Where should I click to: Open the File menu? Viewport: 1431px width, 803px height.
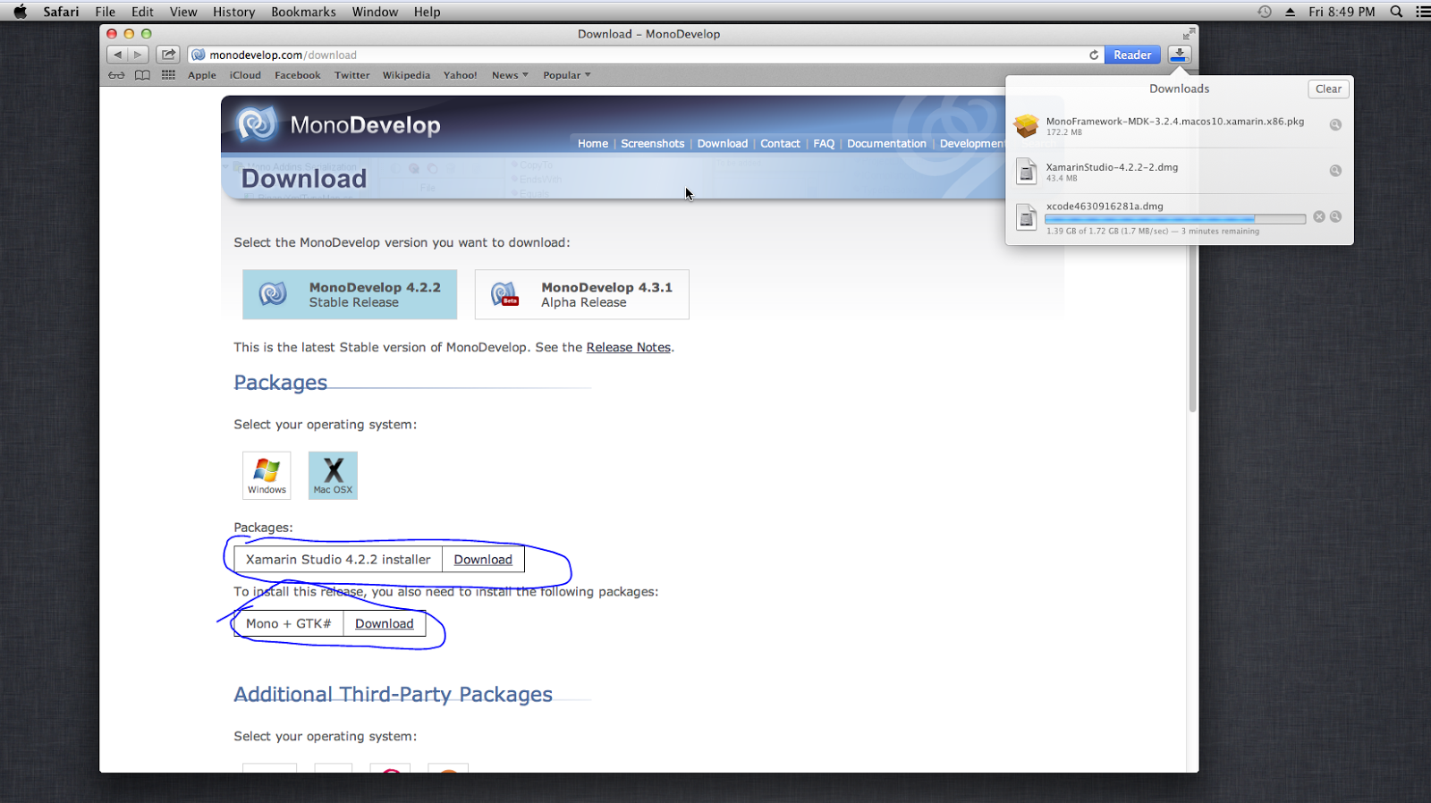click(105, 12)
